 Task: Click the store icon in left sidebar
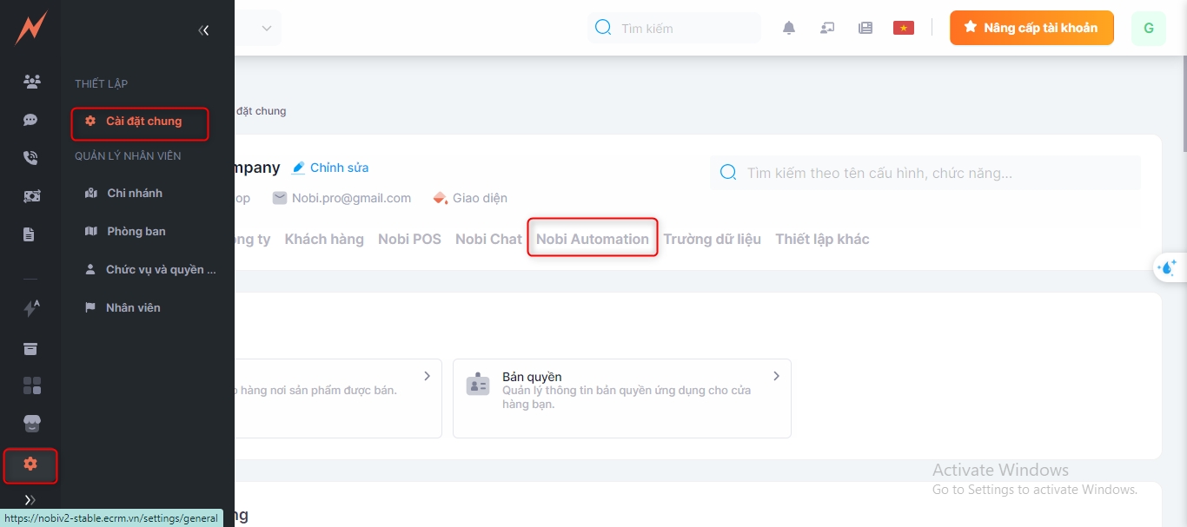tap(31, 424)
